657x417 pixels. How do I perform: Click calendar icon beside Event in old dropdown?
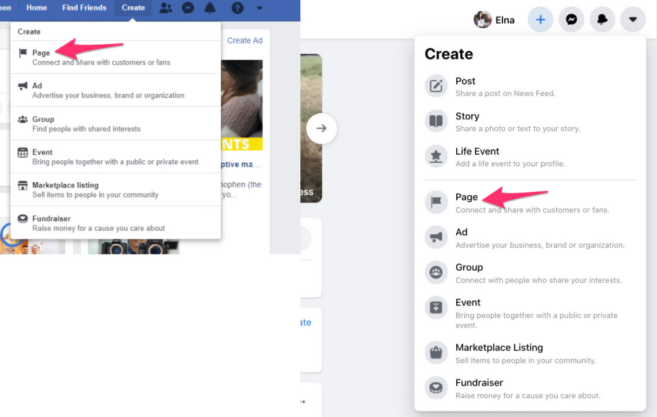[x=22, y=153]
